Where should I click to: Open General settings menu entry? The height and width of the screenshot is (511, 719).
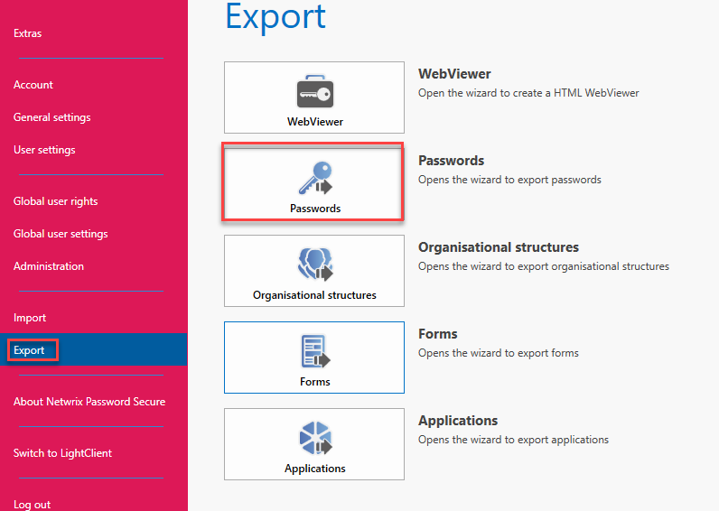point(51,117)
